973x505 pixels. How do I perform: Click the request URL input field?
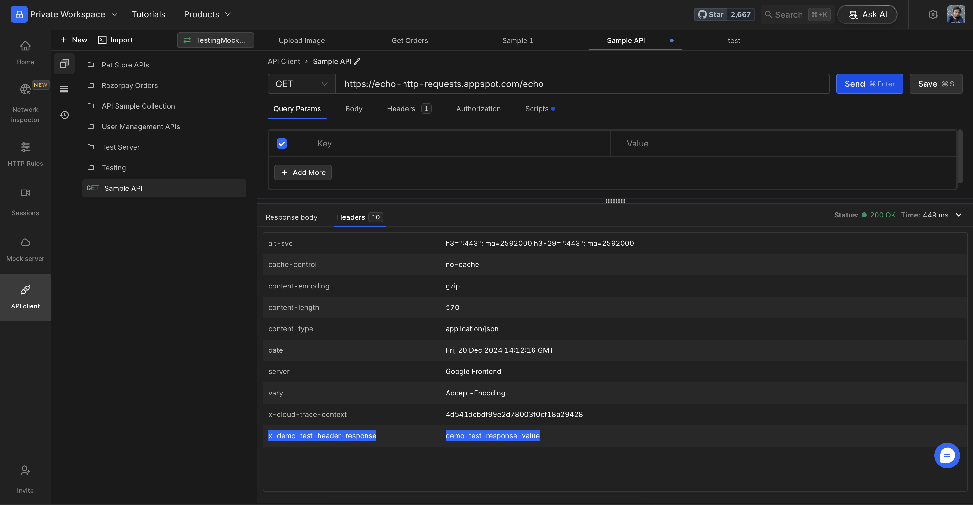pos(582,84)
